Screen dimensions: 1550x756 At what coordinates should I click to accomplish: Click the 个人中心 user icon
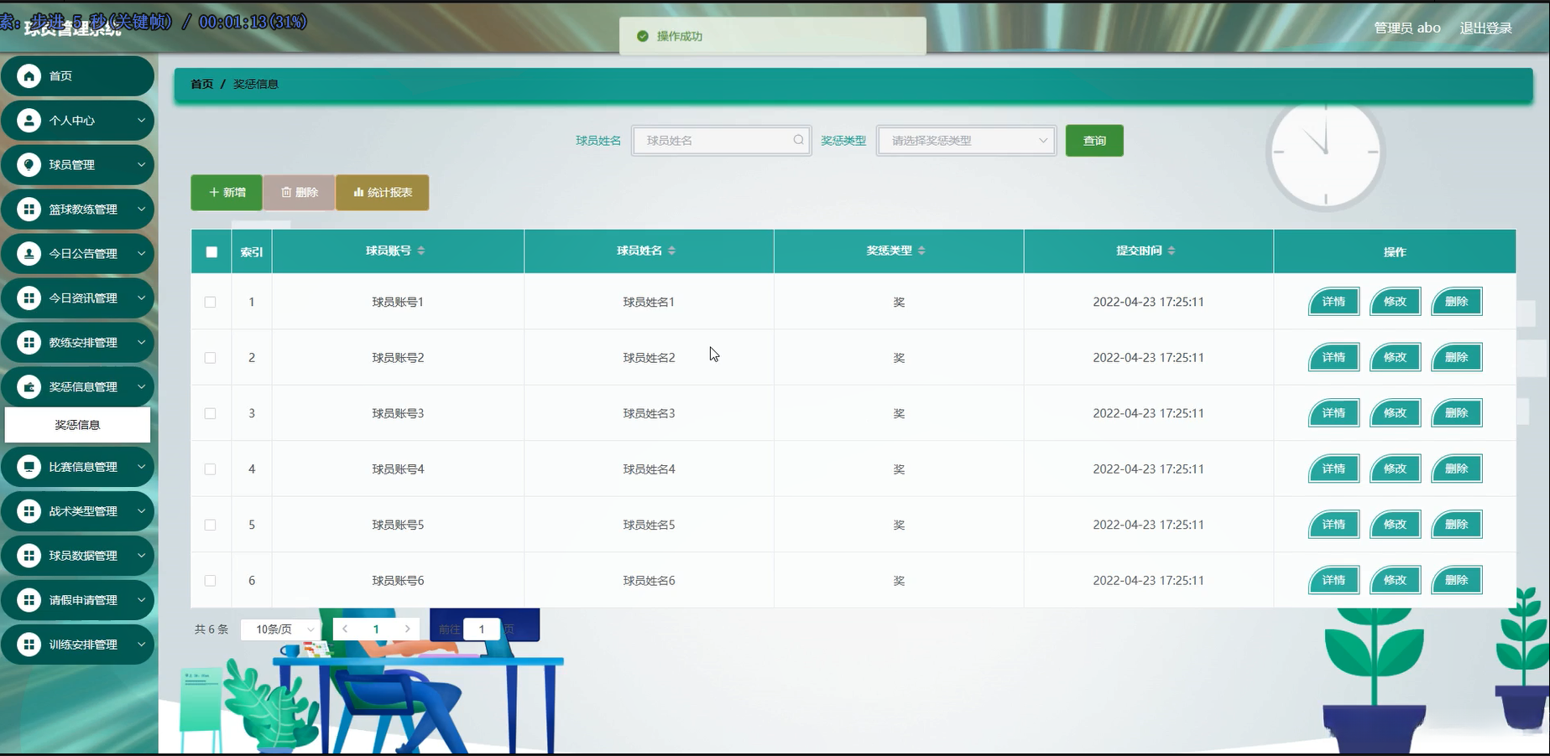[x=29, y=121]
